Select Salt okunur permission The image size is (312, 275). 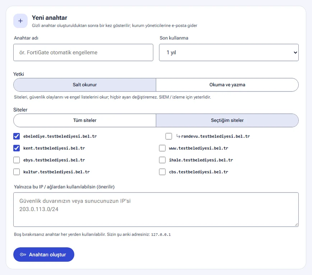(x=85, y=85)
